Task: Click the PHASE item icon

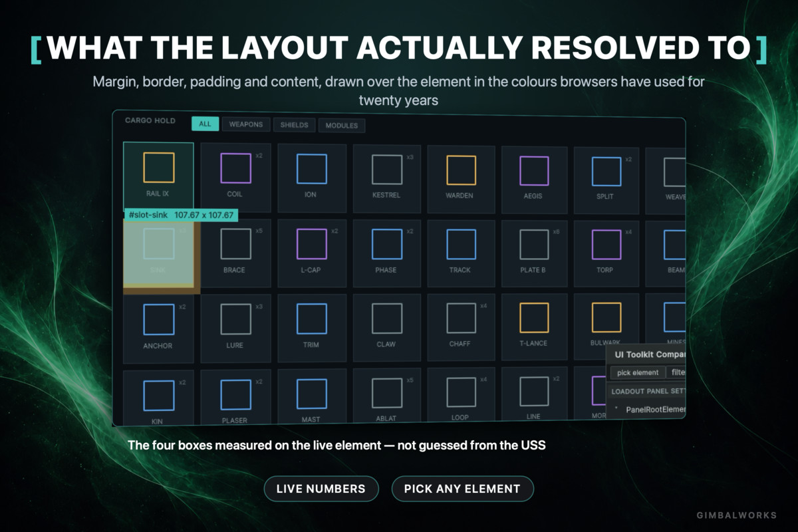Action: pos(387,244)
